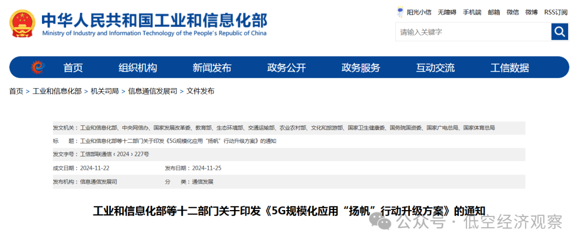This screenshot has height=245, width=581.
Task: Click the 微博 link in header
Action: click(x=532, y=12)
